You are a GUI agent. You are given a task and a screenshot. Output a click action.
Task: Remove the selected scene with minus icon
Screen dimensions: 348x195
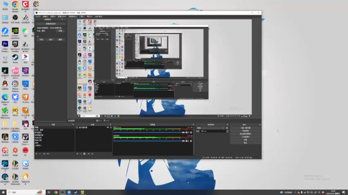[x=40, y=154]
